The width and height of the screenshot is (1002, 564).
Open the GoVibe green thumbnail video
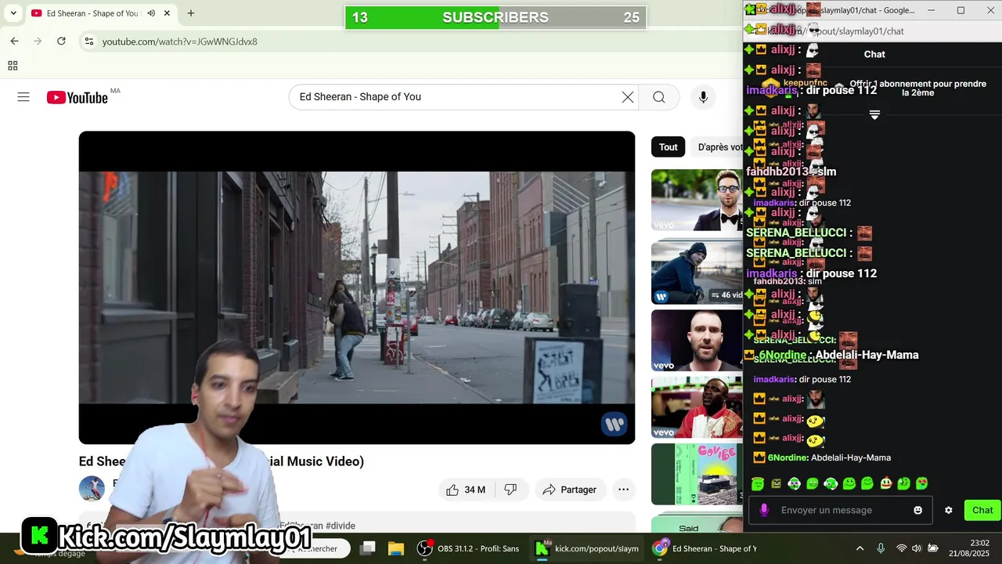coord(697,475)
